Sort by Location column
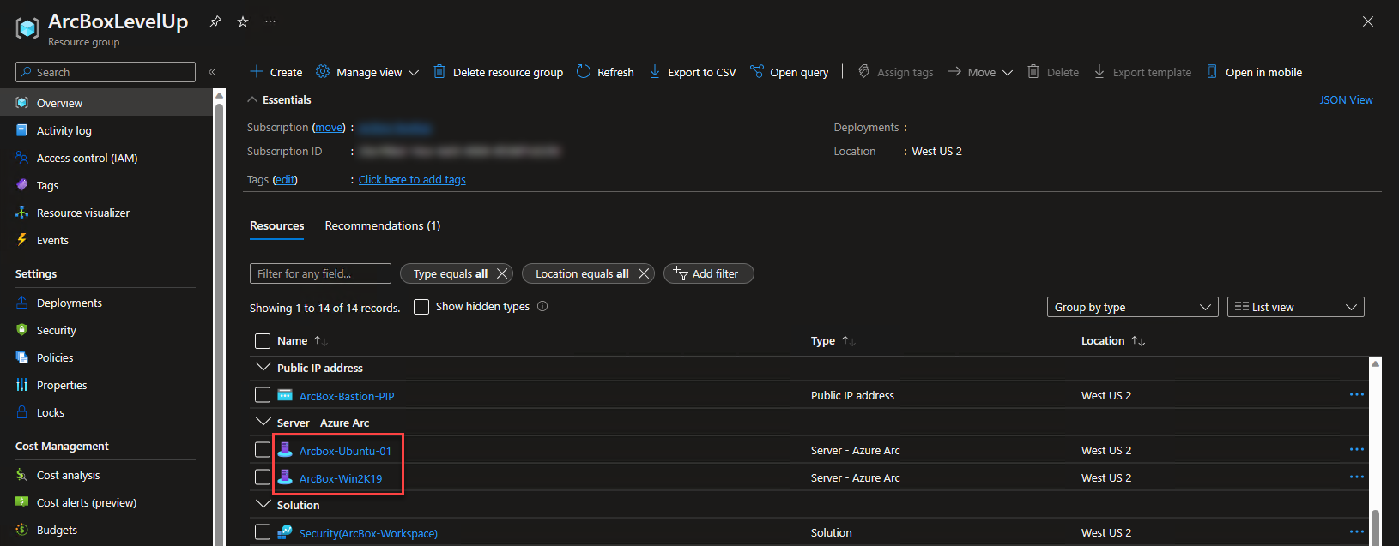 click(x=1113, y=340)
